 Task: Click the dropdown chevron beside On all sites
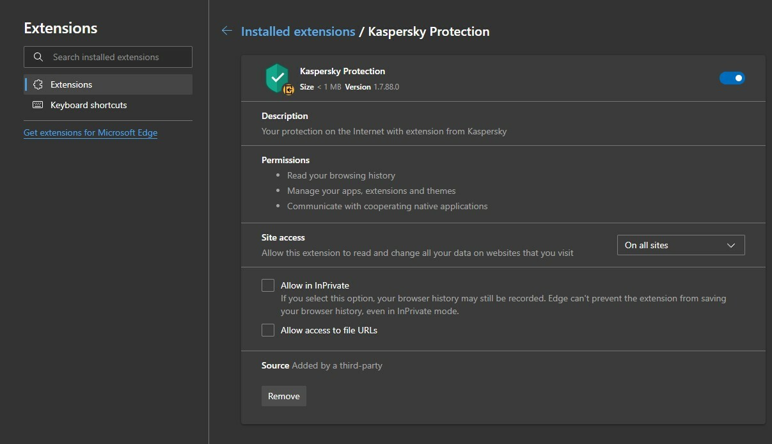click(732, 245)
